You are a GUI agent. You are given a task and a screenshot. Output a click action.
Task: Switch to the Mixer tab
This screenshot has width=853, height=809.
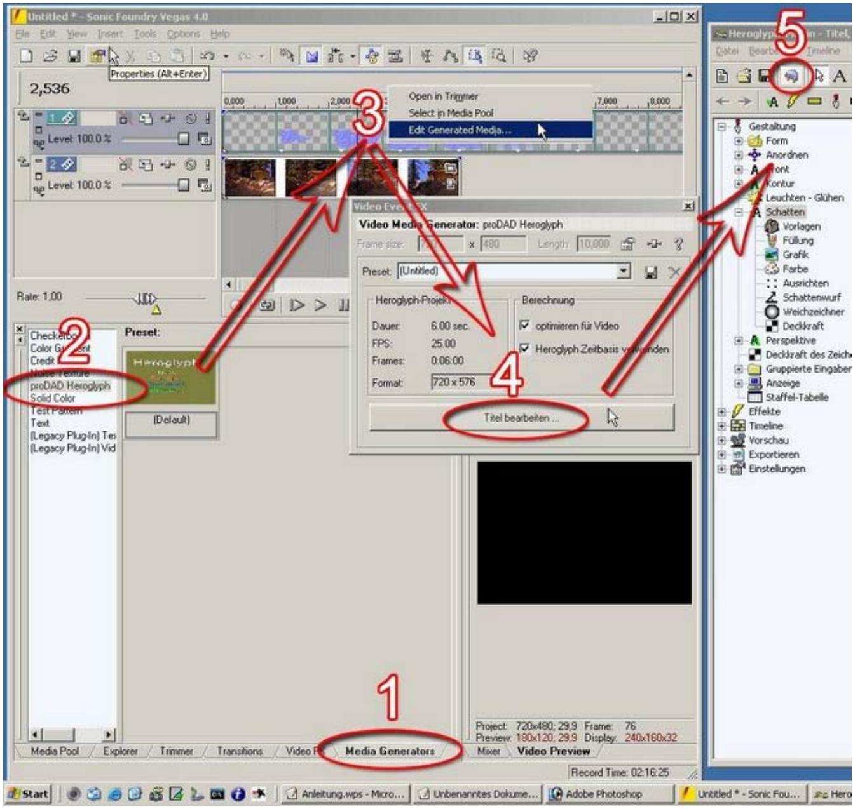(488, 751)
